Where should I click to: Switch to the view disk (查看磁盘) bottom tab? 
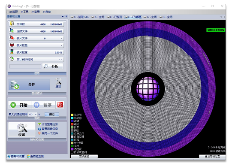35,156
